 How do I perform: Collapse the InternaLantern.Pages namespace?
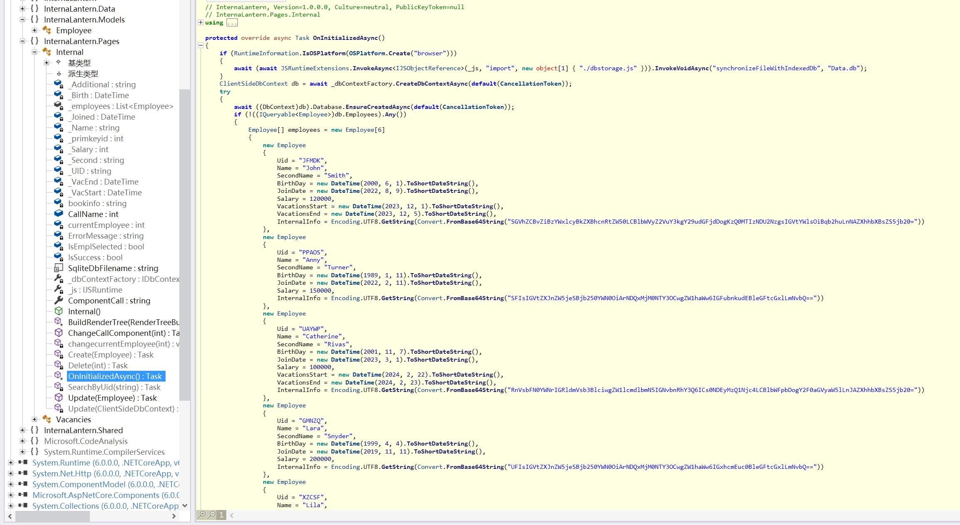tap(22, 41)
